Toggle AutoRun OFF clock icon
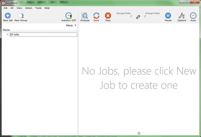 point(69,16)
